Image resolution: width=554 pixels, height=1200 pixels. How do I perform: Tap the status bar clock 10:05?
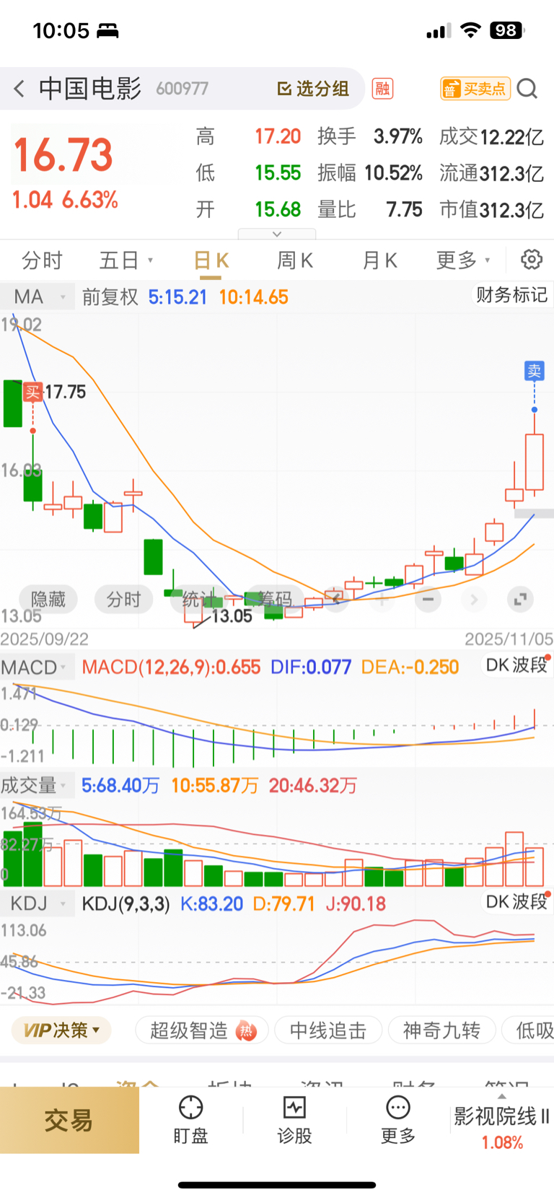pyautogui.click(x=61, y=30)
